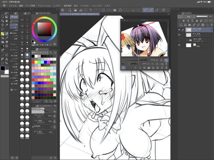Screen dimensions: 214x160
Task: Hide the 用紙 paper layer
Action: 179,45
